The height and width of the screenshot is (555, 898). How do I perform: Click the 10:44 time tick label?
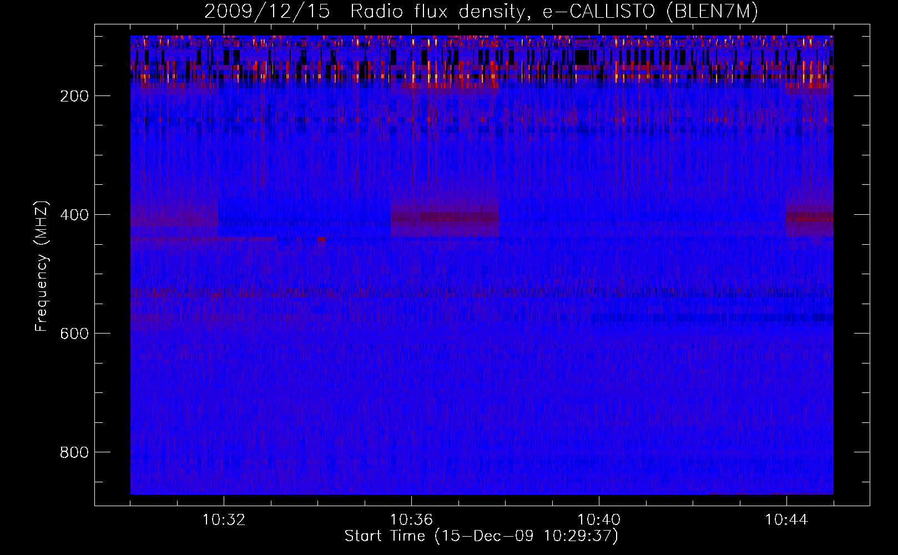tap(786, 520)
